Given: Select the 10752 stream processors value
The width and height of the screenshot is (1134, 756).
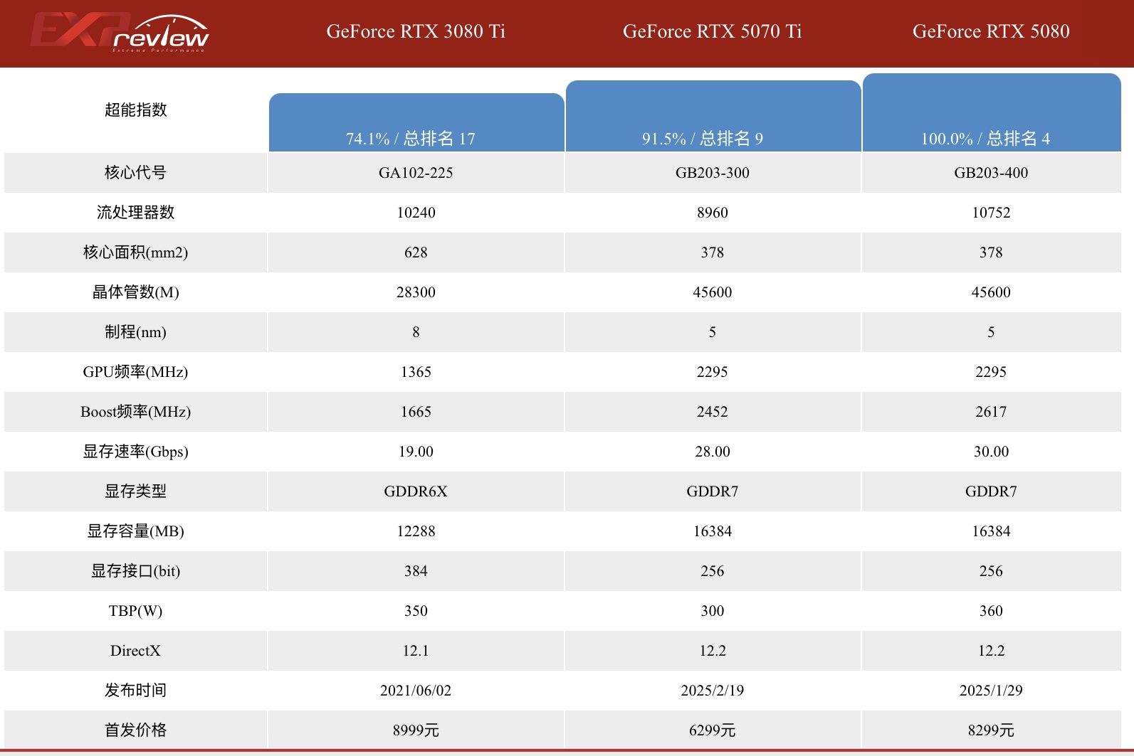Looking at the screenshot, I should point(991,213).
